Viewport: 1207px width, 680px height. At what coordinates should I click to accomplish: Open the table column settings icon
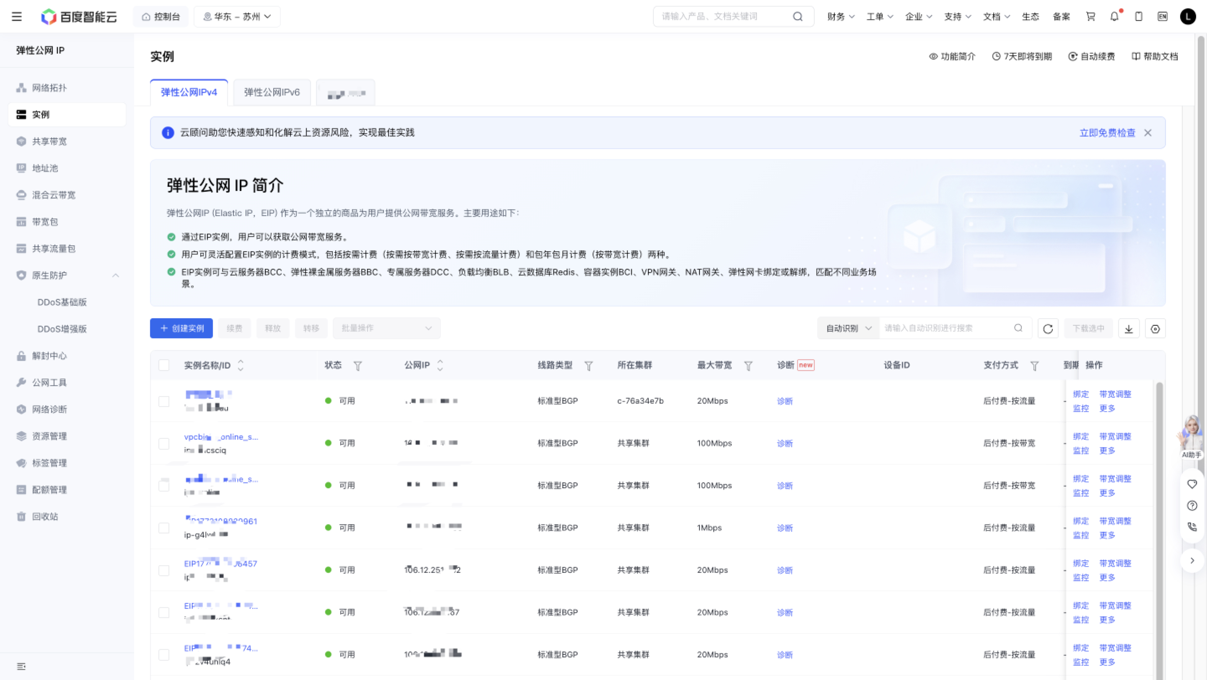click(x=1155, y=329)
